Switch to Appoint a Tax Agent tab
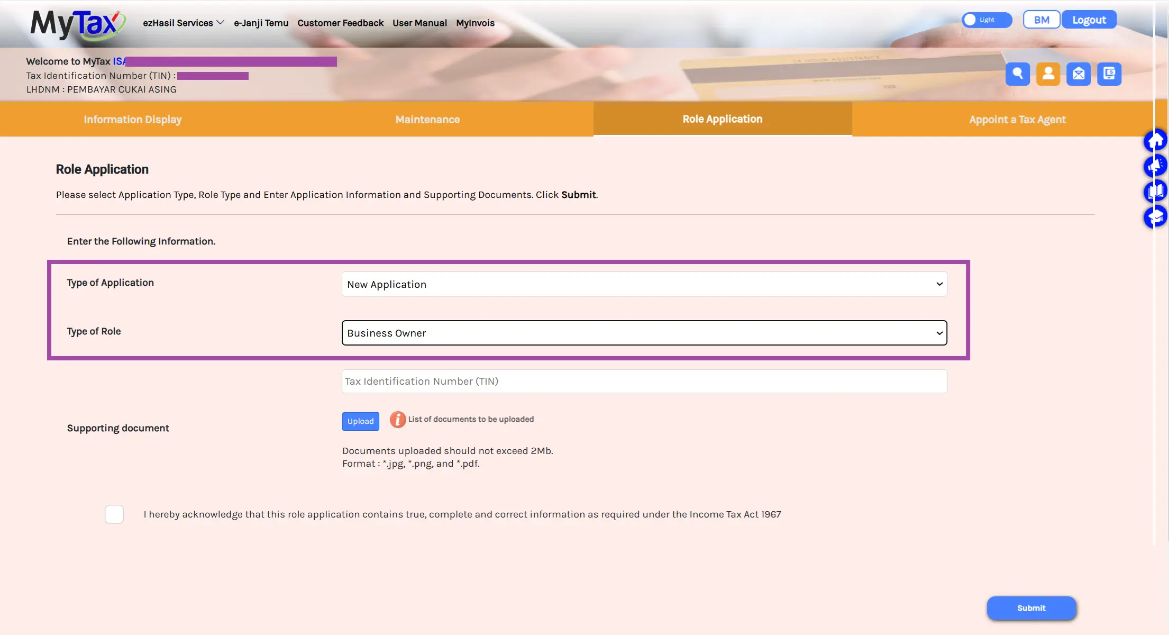The image size is (1169, 635). coord(1017,120)
